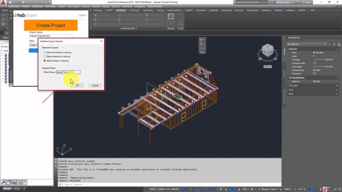Click the Model Name input field

pyautogui.click(x=68, y=72)
